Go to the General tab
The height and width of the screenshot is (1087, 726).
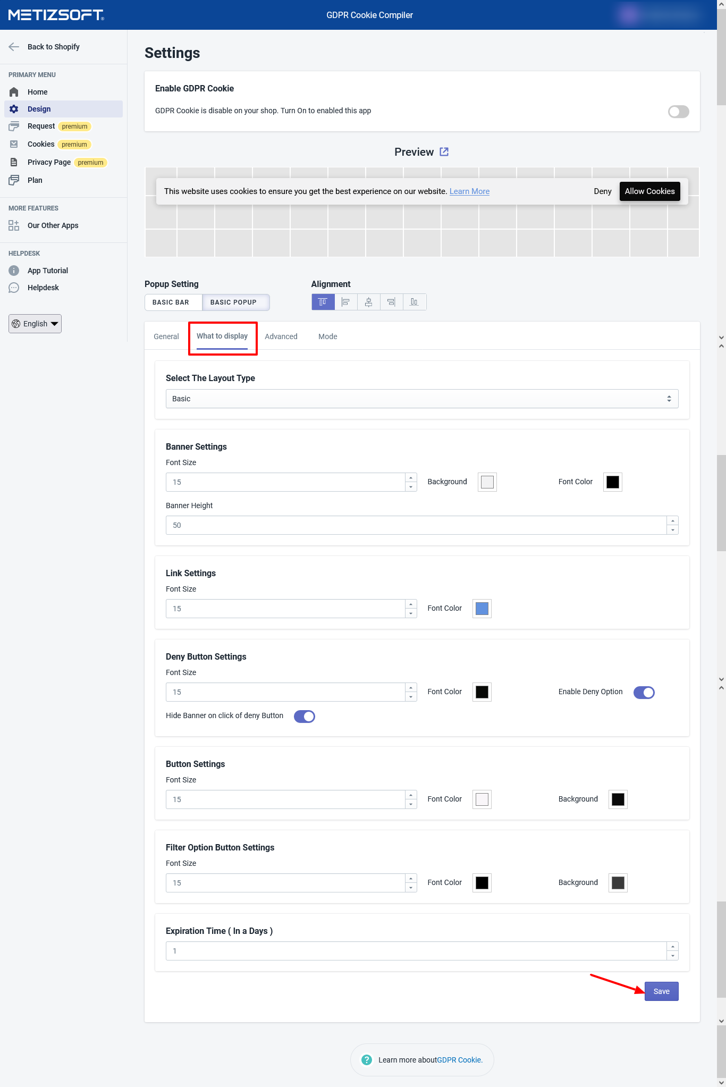(166, 336)
